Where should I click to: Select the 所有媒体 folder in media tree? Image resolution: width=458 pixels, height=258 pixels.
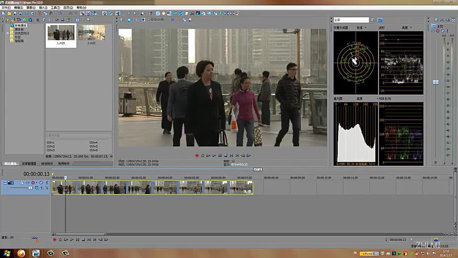click(x=21, y=26)
